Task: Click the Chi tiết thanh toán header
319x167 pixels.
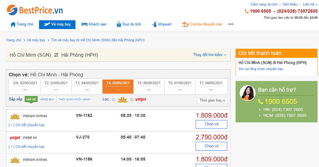Action: pyautogui.click(x=276, y=53)
